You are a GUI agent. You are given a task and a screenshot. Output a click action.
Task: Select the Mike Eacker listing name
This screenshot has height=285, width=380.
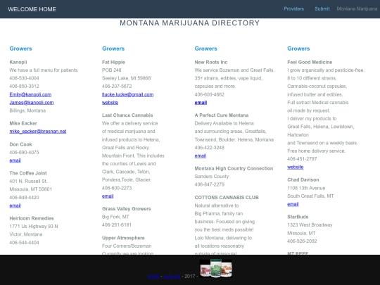(23, 123)
